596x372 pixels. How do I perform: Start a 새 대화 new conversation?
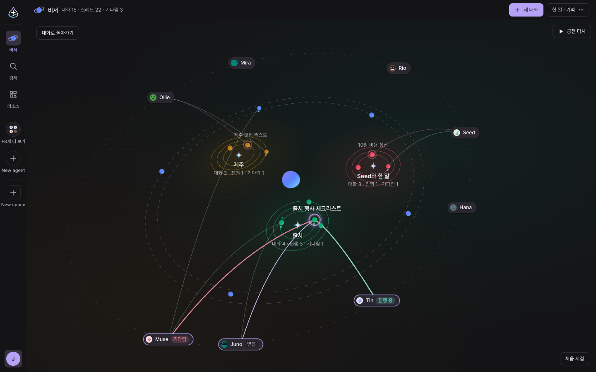[x=526, y=10]
